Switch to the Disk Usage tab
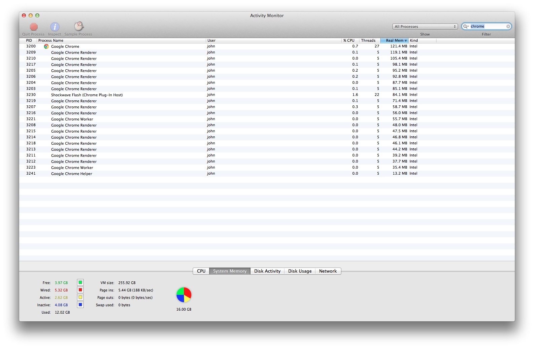Screen dimensions: 534x348 (x=300, y=271)
